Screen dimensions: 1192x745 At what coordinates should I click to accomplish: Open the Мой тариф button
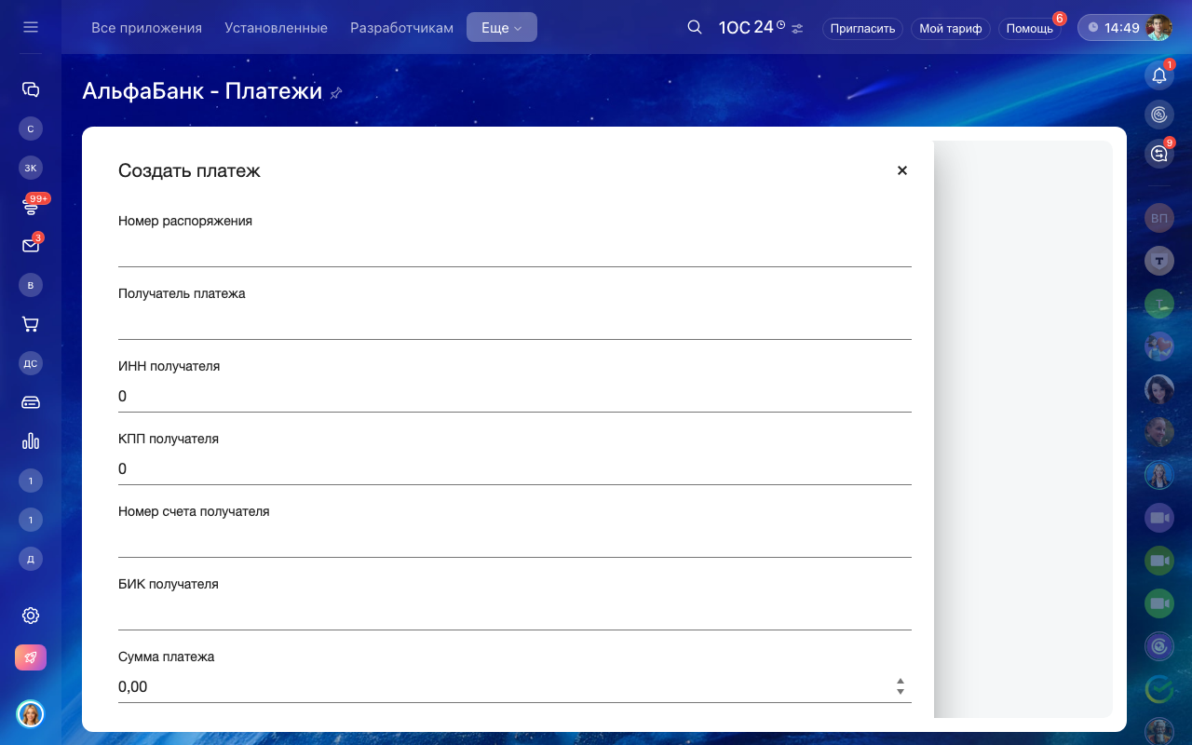[x=950, y=29]
